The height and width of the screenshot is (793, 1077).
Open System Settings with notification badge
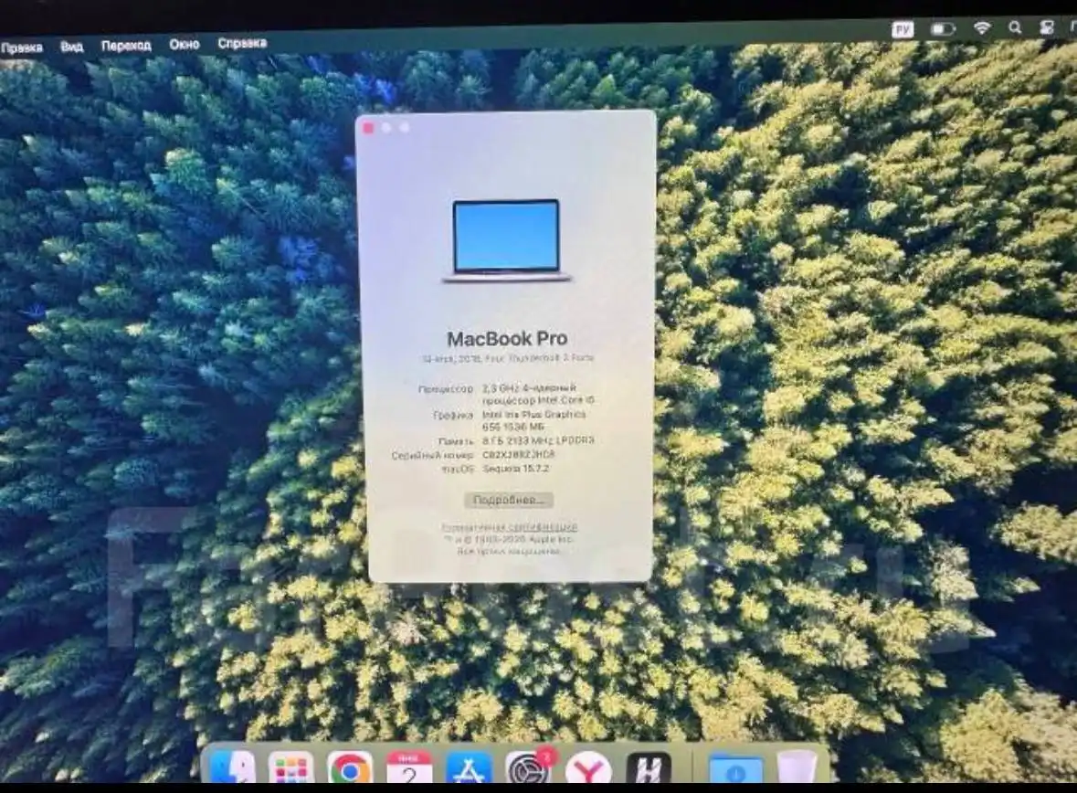pos(529,767)
